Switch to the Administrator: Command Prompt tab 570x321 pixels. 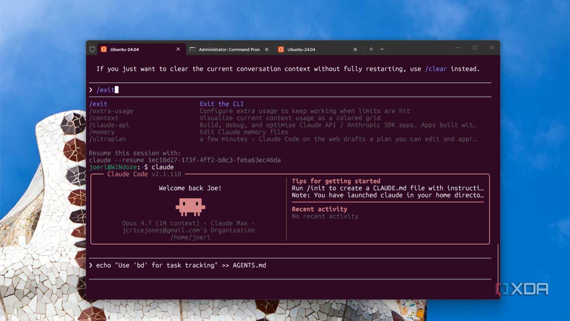[x=229, y=49]
